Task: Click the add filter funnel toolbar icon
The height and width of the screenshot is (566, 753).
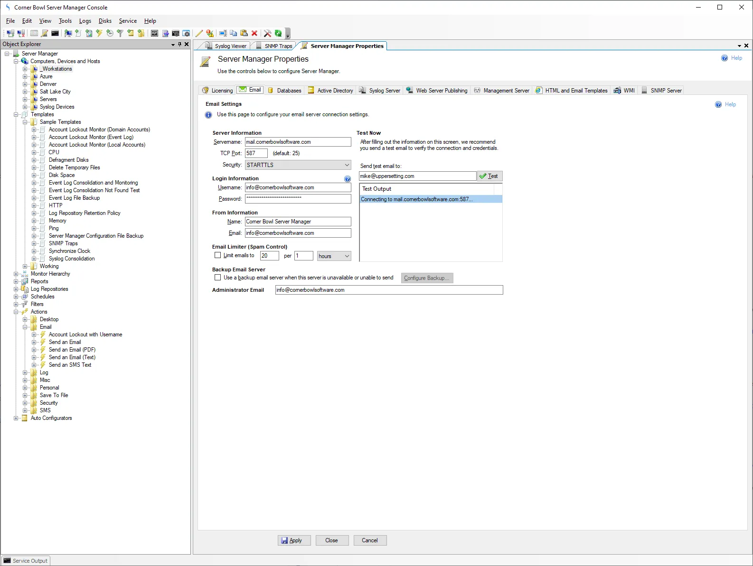Action: 120,33
